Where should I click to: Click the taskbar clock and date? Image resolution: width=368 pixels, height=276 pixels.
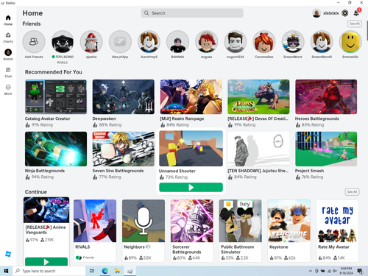pyautogui.click(x=346, y=271)
